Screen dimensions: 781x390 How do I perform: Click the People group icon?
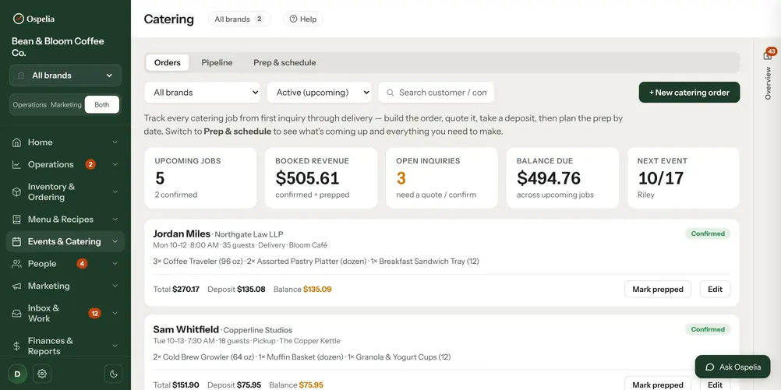click(16, 264)
